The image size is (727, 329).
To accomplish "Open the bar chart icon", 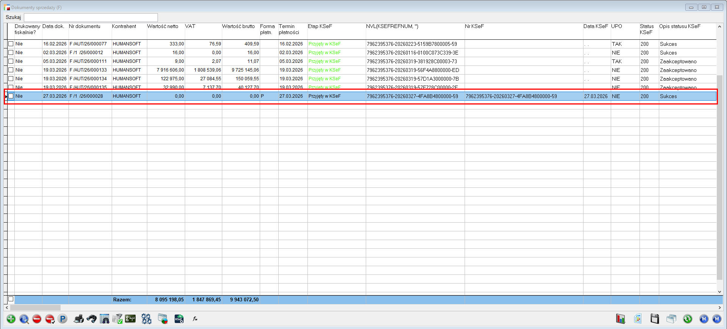I will click(620, 319).
